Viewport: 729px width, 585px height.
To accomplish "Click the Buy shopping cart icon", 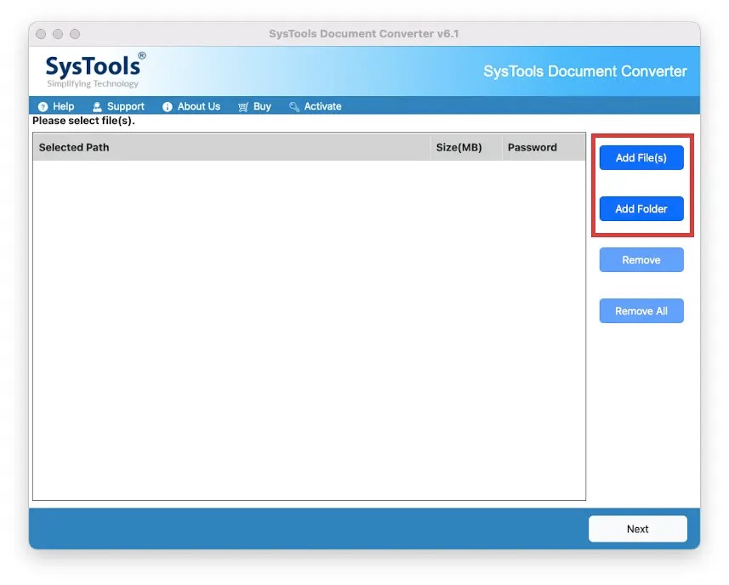I will tap(243, 107).
